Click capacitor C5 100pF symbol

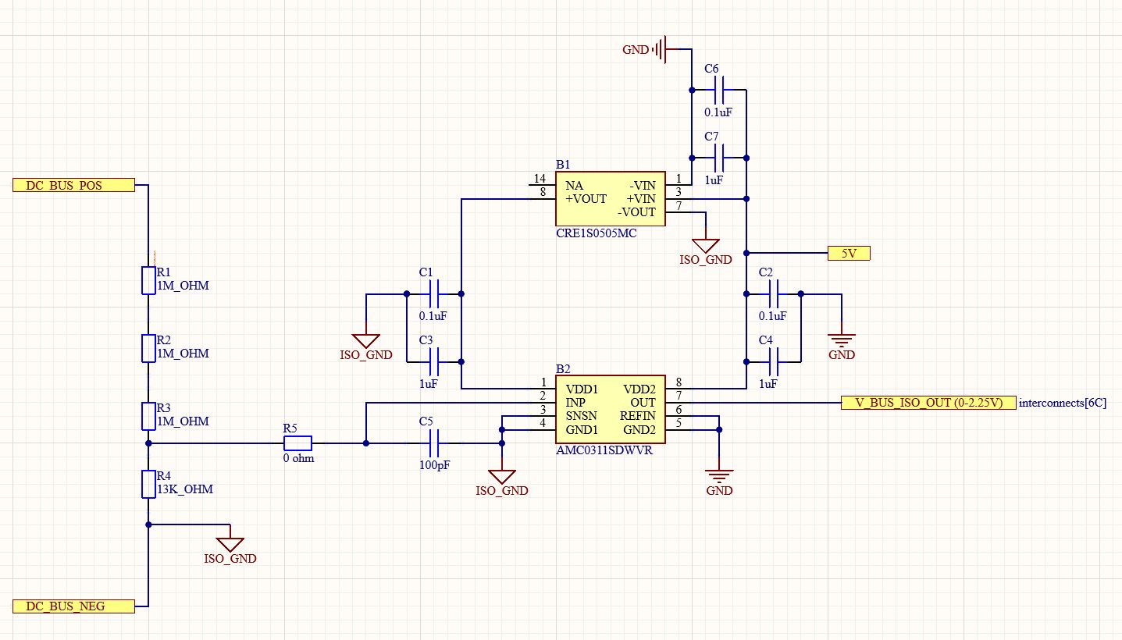click(x=436, y=443)
